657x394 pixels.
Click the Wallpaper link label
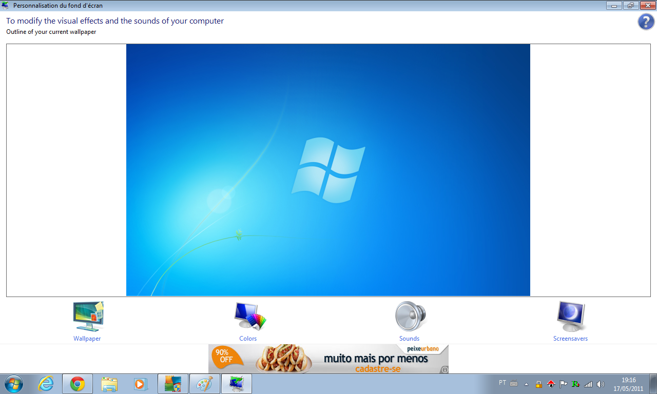[87, 339]
